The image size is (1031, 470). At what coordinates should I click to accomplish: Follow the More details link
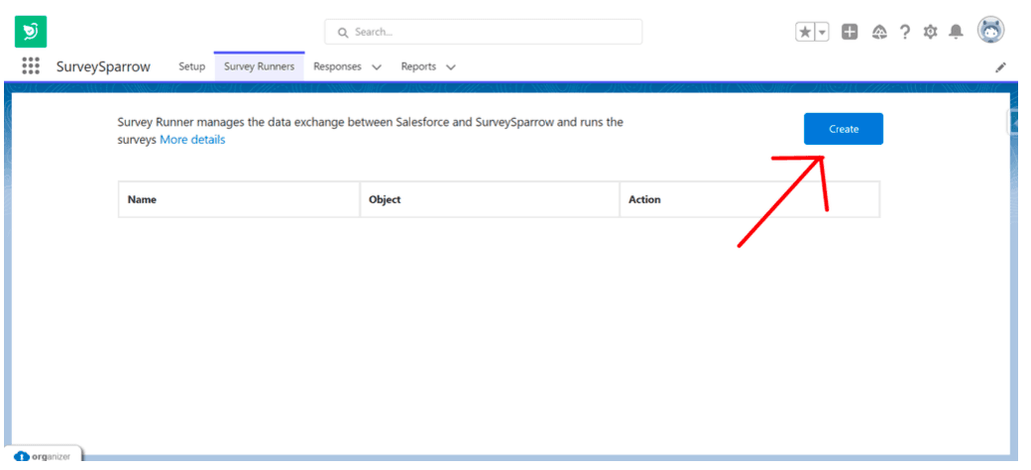point(192,140)
